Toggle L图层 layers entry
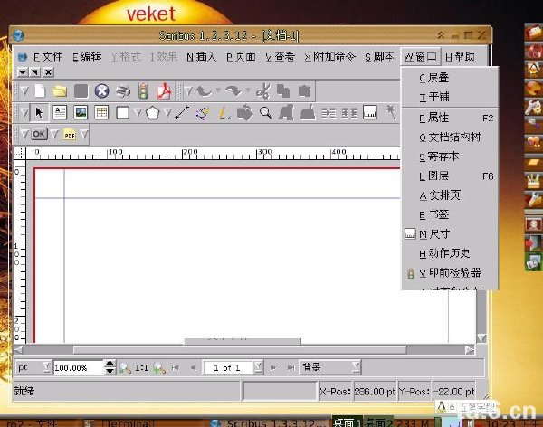The image size is (543, 427). click(450, 176)
